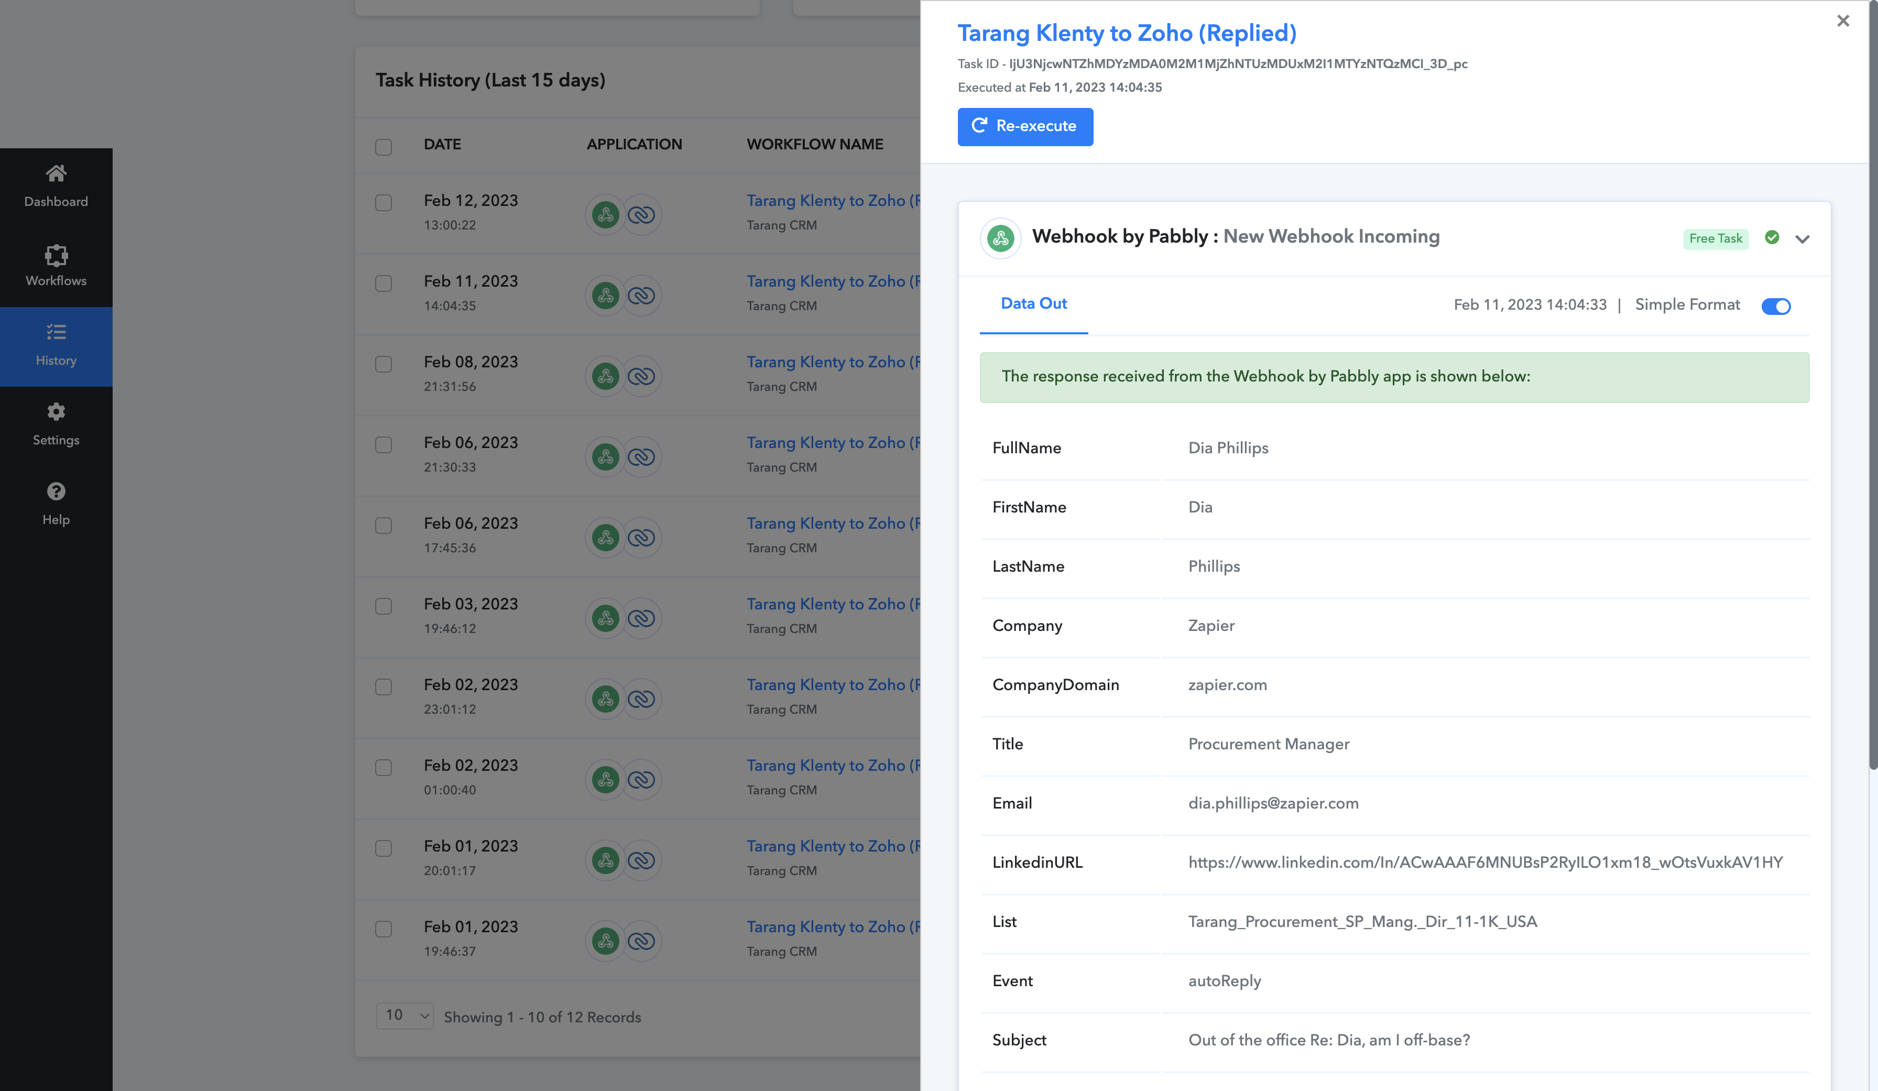Toggle the Simple Format switch
Screen dimensions: 1878x1091
(1776, 306)
